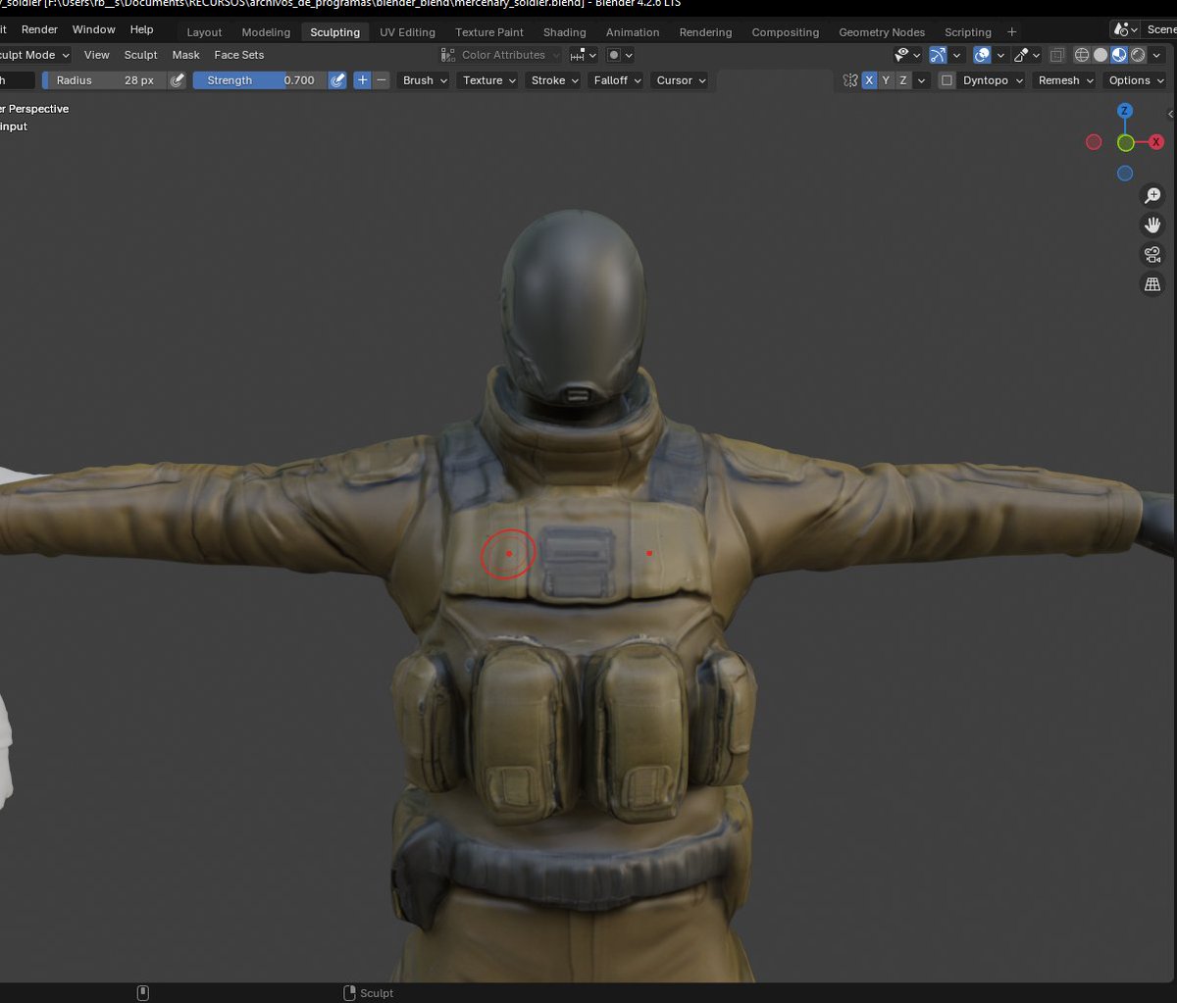The image size is (1177, 1003).
Task: Open the Render menu
Action: point(39,29)
